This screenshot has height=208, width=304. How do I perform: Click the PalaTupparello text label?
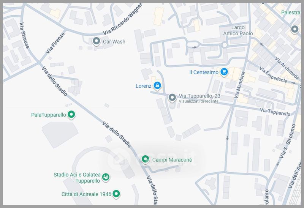pos(49,115)
